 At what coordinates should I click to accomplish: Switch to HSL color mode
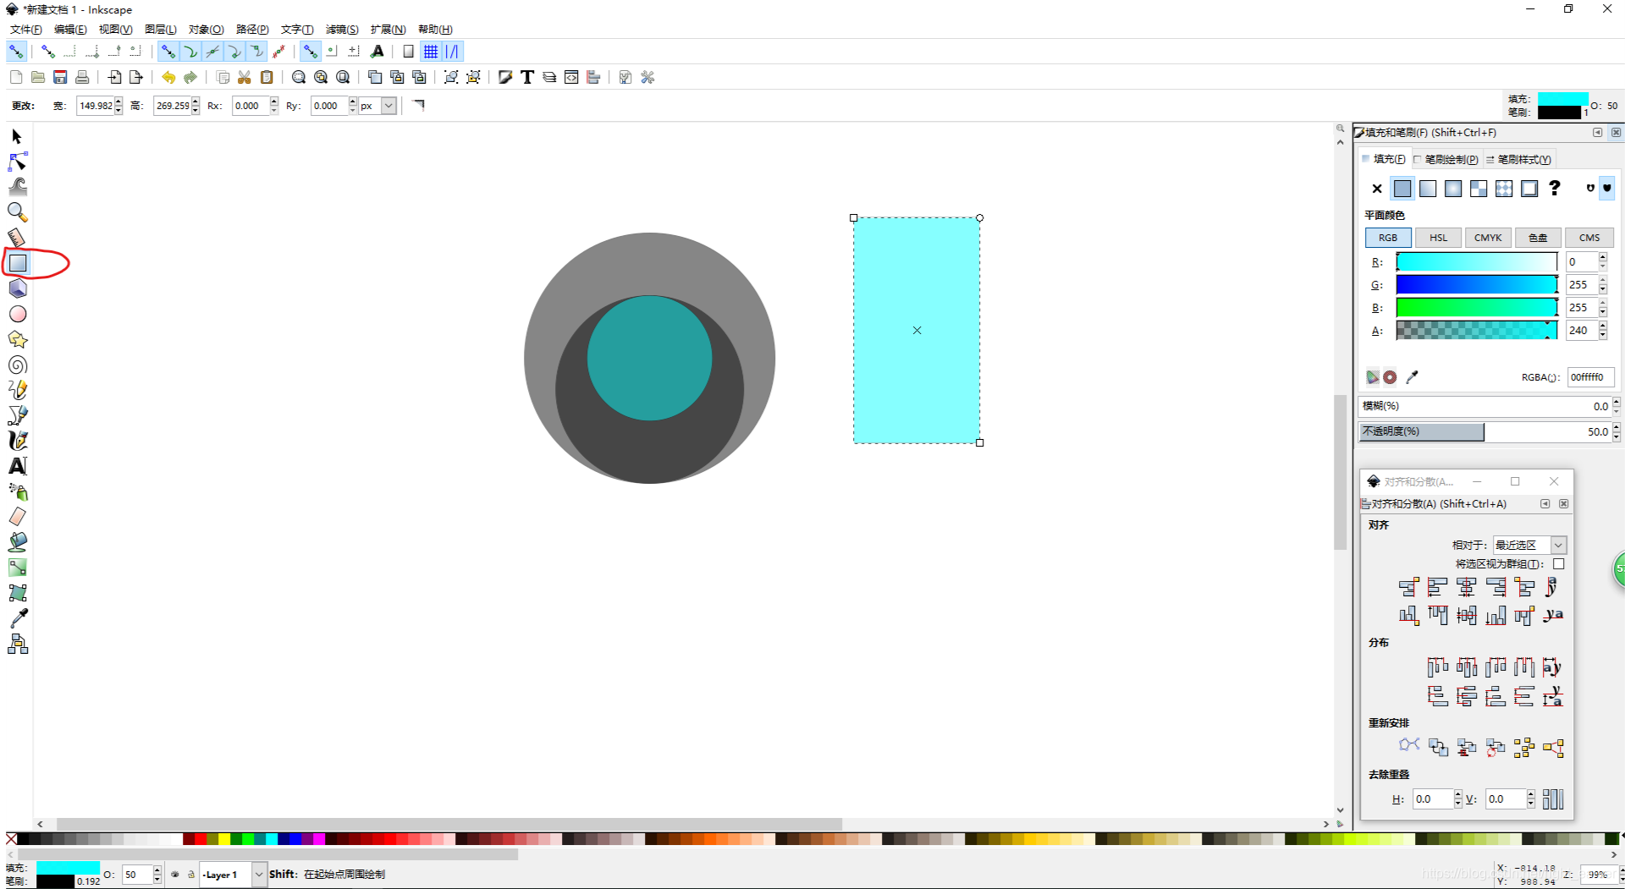click(x=1438, y=238)
